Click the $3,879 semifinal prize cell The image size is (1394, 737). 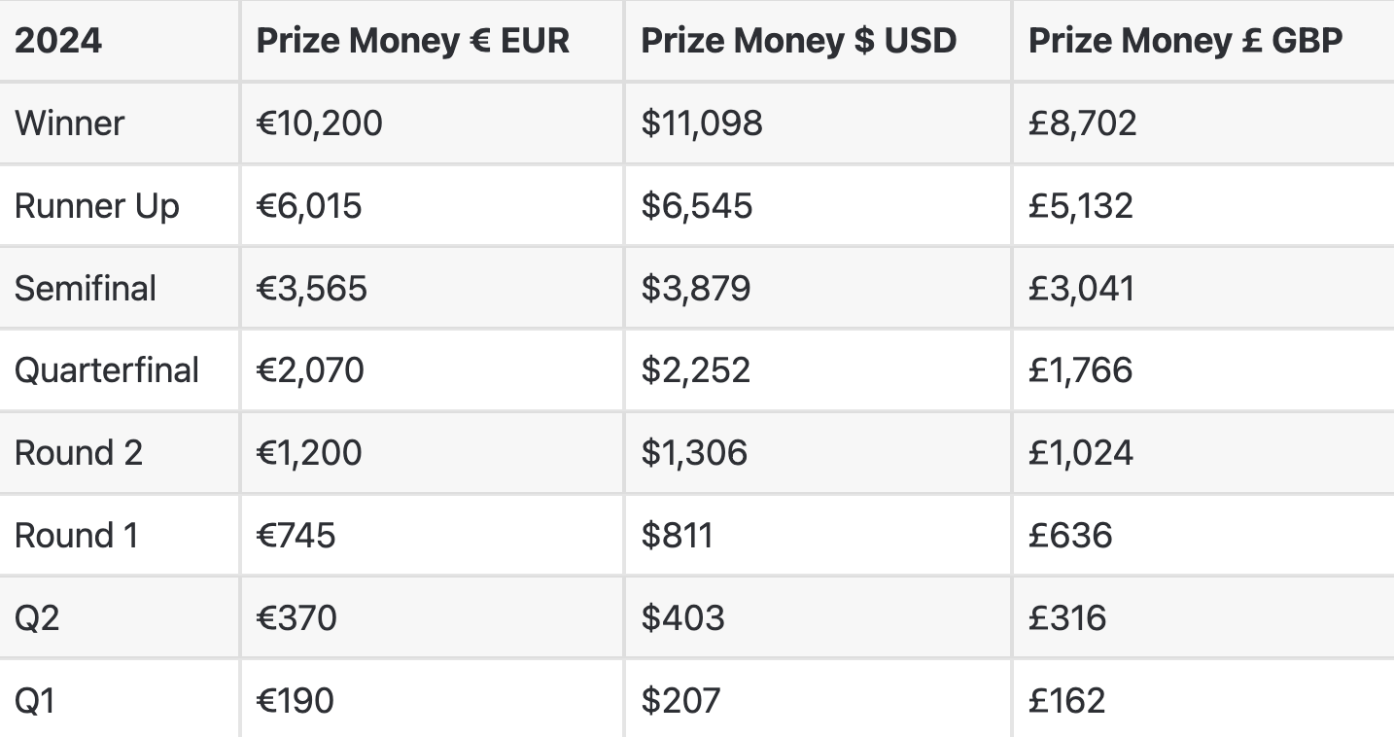tap(696, 289)
